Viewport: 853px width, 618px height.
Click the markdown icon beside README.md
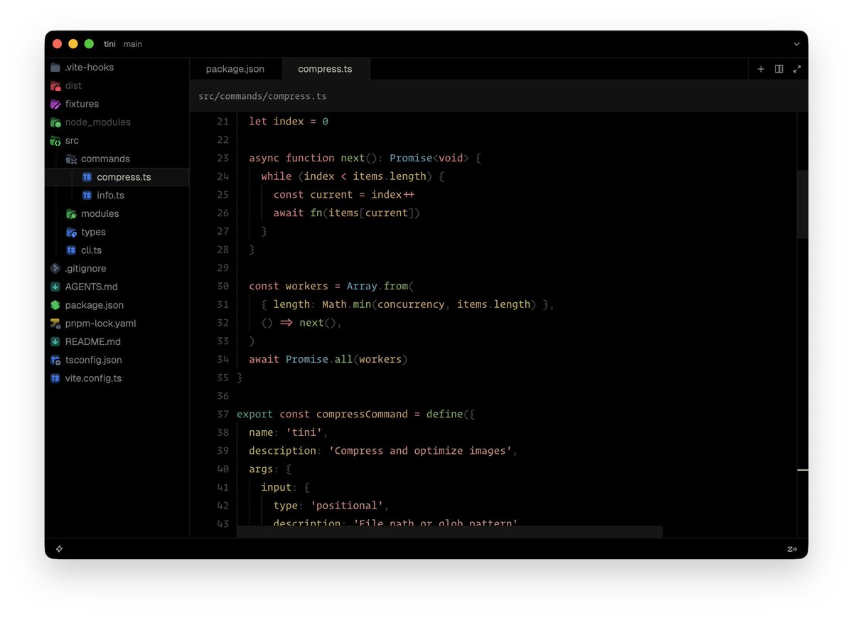55,341
